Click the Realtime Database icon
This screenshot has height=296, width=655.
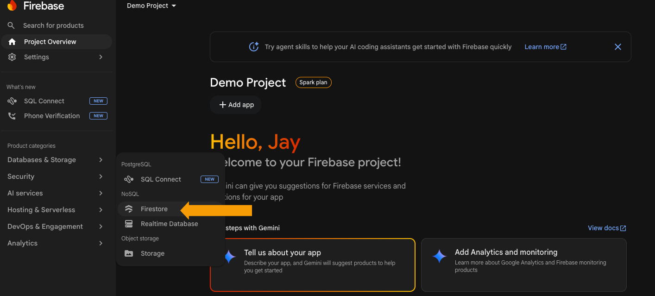(x=129, y=224)
